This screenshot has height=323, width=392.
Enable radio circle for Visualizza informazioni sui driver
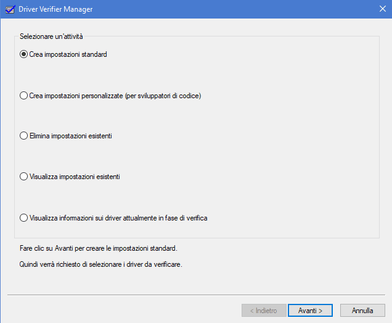point(24,217)
